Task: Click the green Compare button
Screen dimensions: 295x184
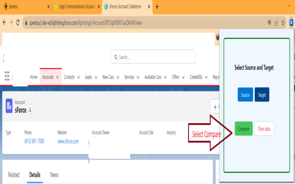Action: coord(244,129)
